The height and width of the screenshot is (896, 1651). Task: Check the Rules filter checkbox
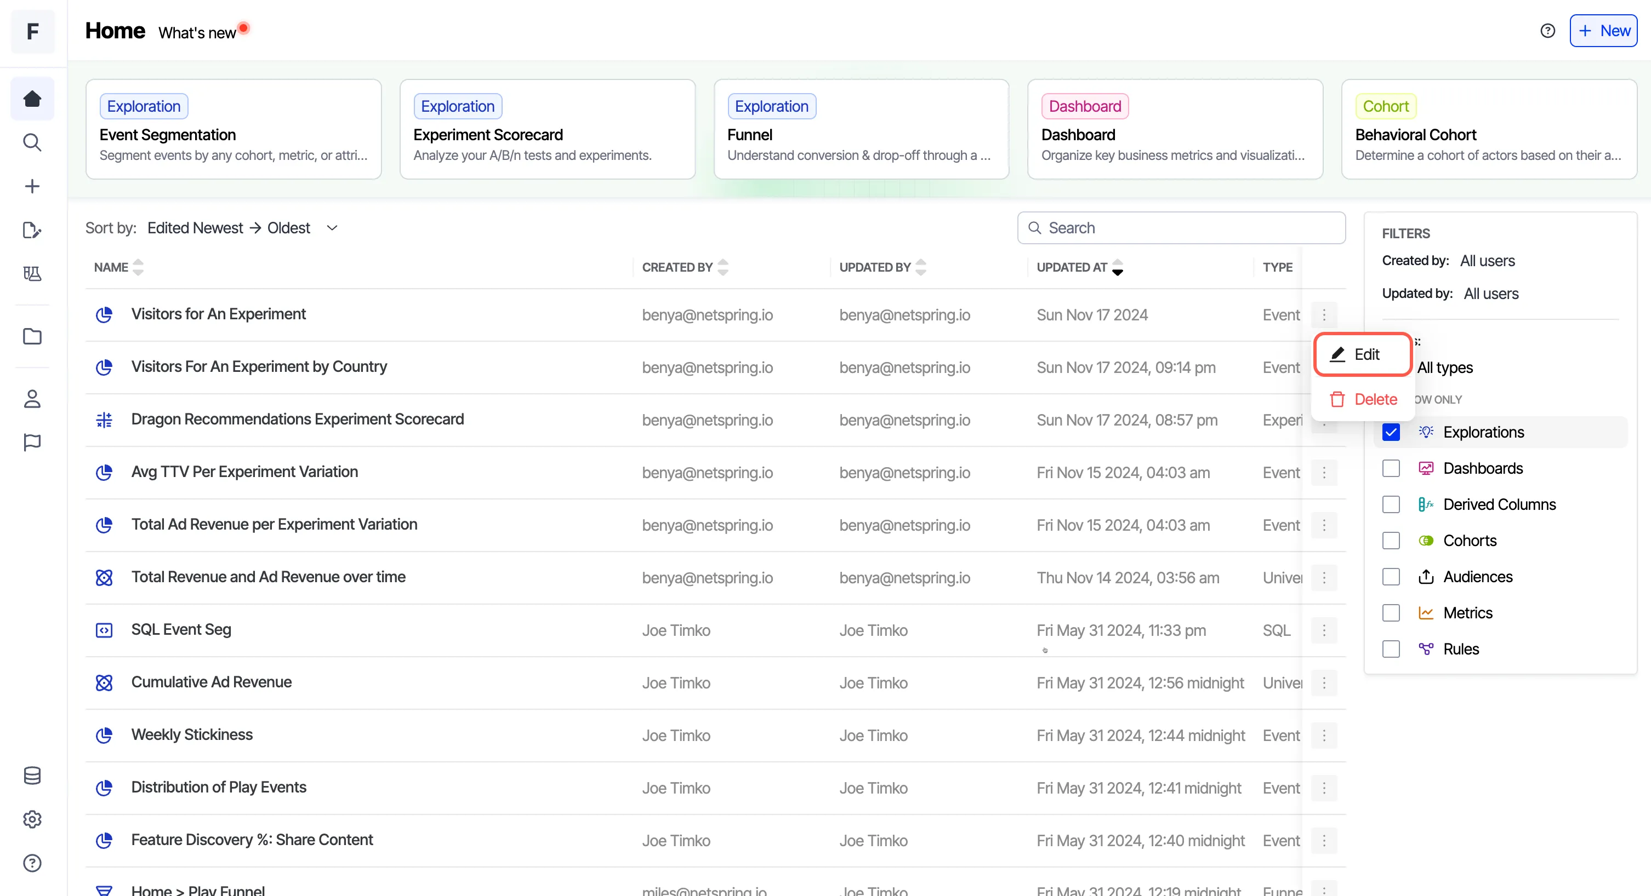coord(1391,649)
